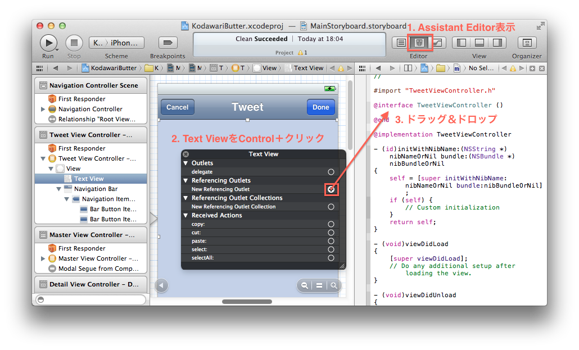
Task: Select the Standard editor icon
Action: pyautogui.click(x=401, y=43)
